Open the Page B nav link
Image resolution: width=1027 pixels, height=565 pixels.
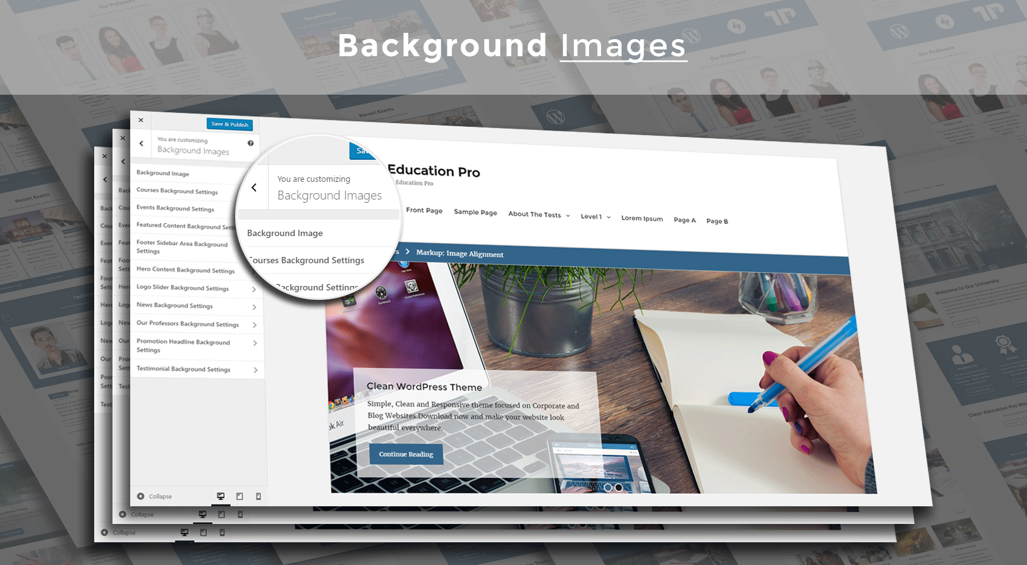coord(717,222)
